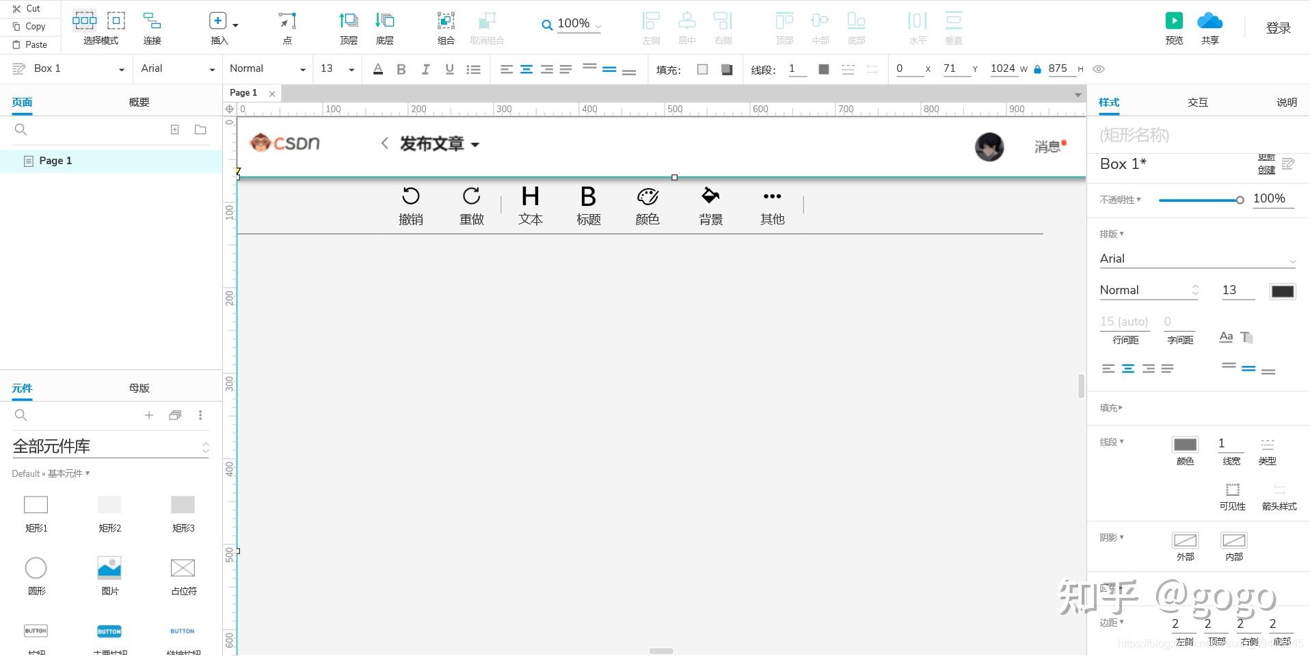Click the 可见性 border visibility icon

click(x=1232, y=490)
